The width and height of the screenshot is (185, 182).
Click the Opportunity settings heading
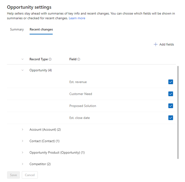(x=29, y=7)
